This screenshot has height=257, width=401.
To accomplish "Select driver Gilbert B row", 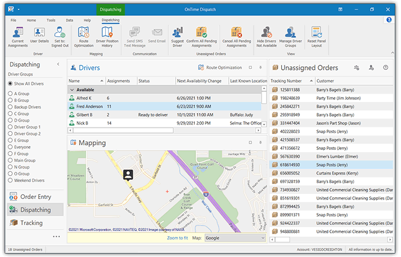I will point(164,114).
